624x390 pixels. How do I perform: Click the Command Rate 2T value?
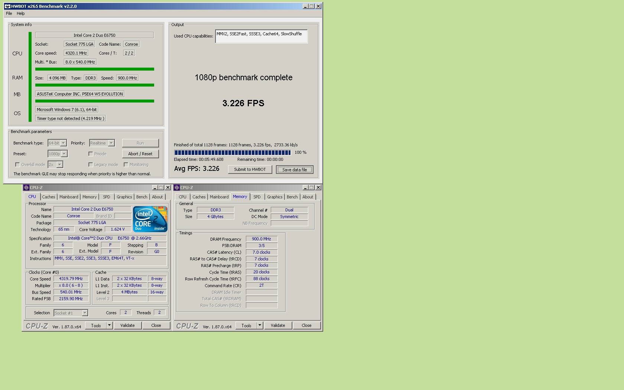coord(261,285)
